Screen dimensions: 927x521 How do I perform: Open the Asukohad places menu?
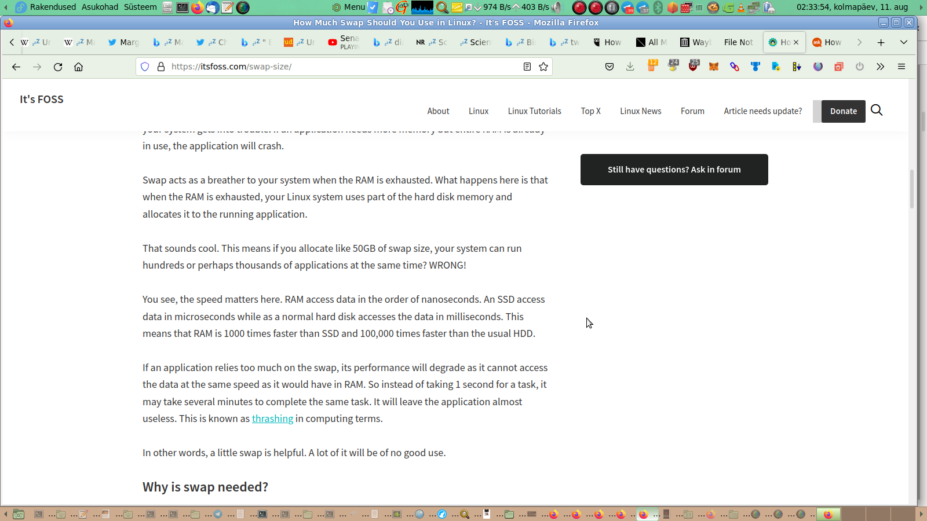pos(100,7)
